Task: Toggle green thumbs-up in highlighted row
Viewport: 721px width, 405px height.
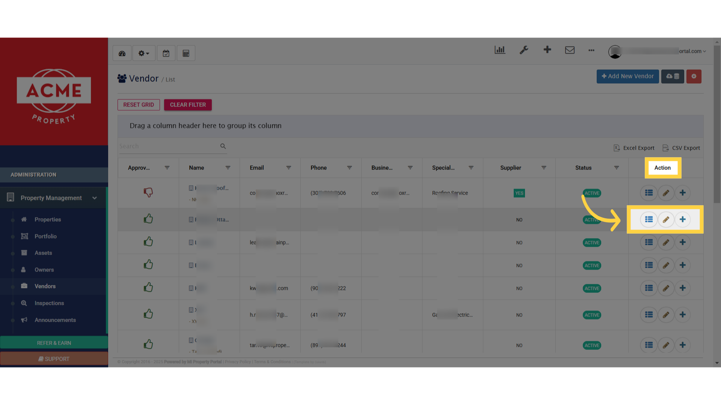Action: point(148,219)
